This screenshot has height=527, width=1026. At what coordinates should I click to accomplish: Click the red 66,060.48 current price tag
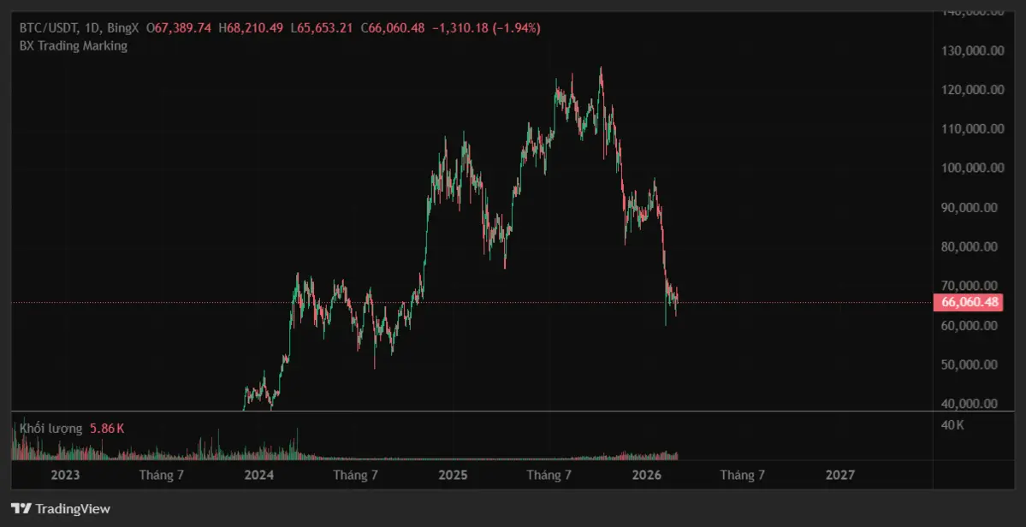click(970, 302)
